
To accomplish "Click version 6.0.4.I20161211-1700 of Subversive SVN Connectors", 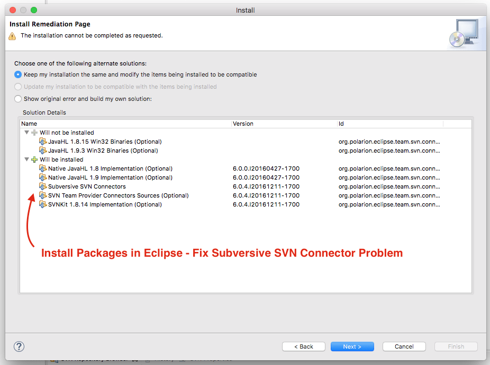I will (266, 186).
